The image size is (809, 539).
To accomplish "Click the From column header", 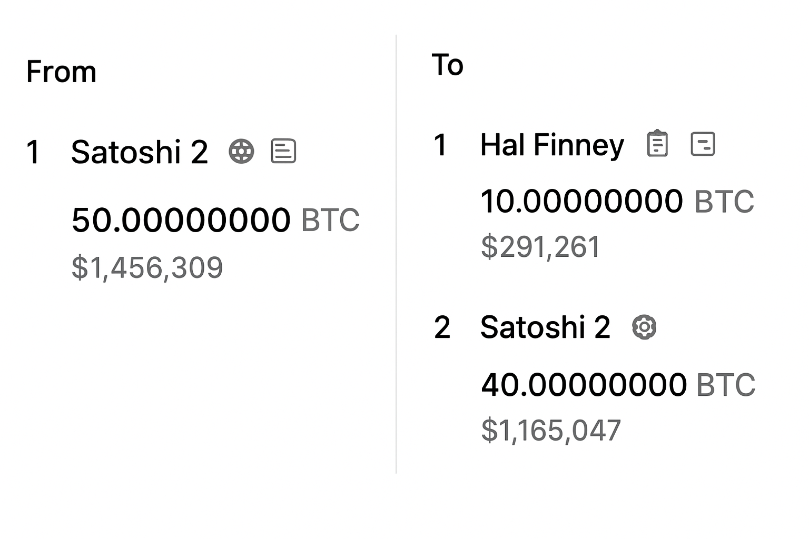I will (x=61, y=72).
